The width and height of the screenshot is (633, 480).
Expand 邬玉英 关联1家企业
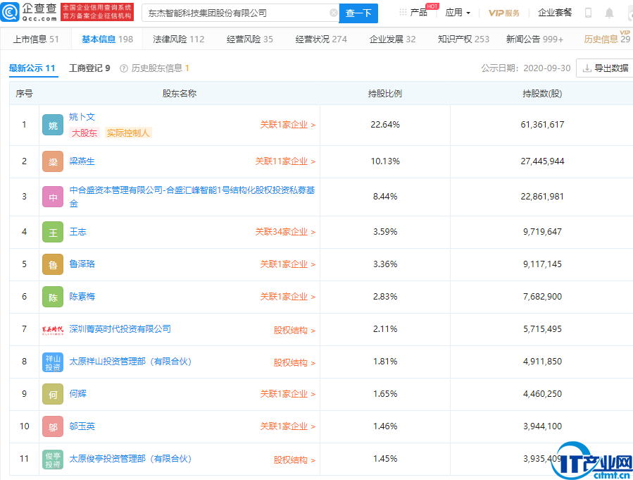[x=288, y=426]
